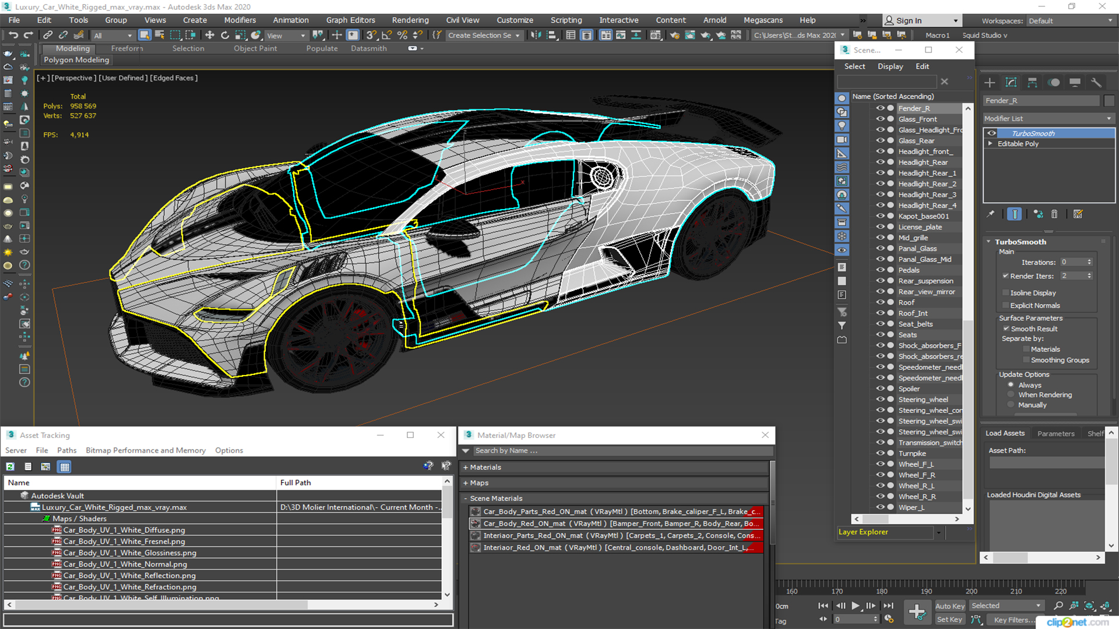
Task: Click Zoom Extents All Selected icon
Action: (x=1104, y=606)
